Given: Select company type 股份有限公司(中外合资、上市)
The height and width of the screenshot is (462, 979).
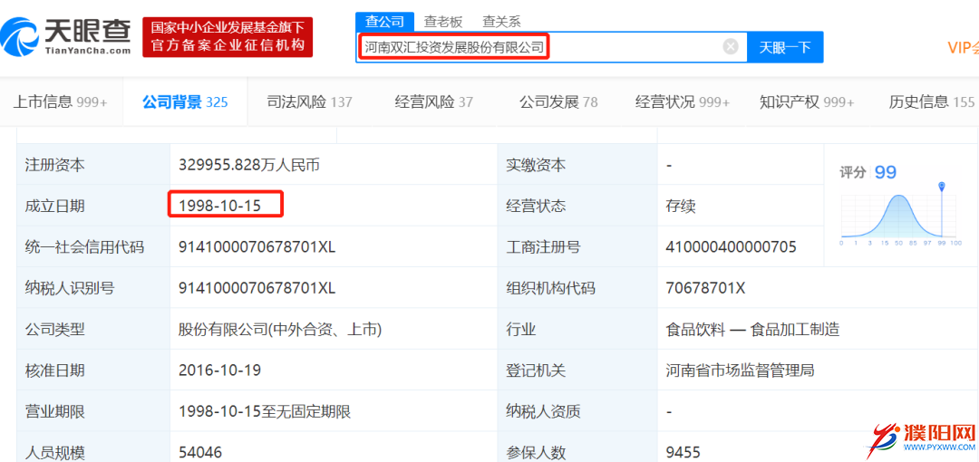Looking at the screenshot, I should (x=280, y=330).
